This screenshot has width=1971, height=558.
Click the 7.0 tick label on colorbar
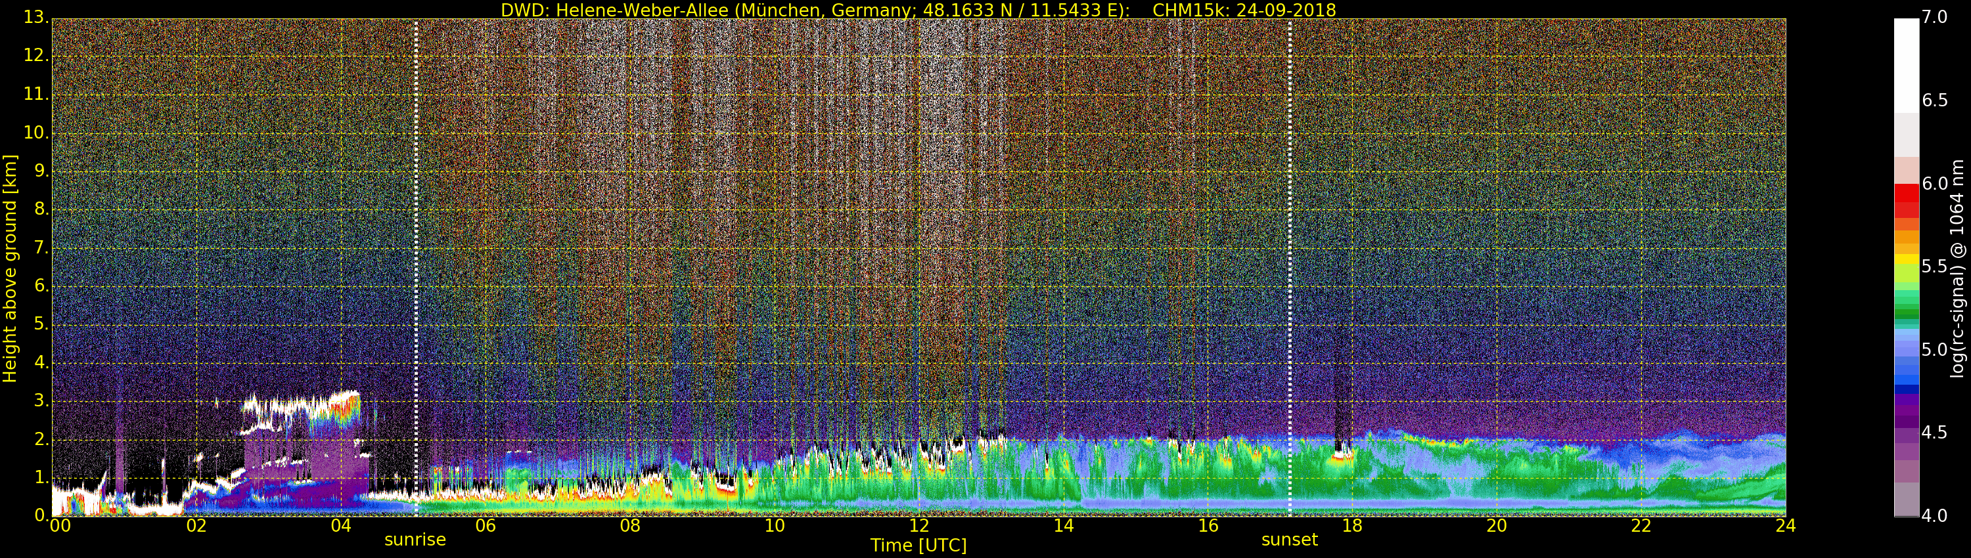pyautogui.click(x=1935, y=18)
